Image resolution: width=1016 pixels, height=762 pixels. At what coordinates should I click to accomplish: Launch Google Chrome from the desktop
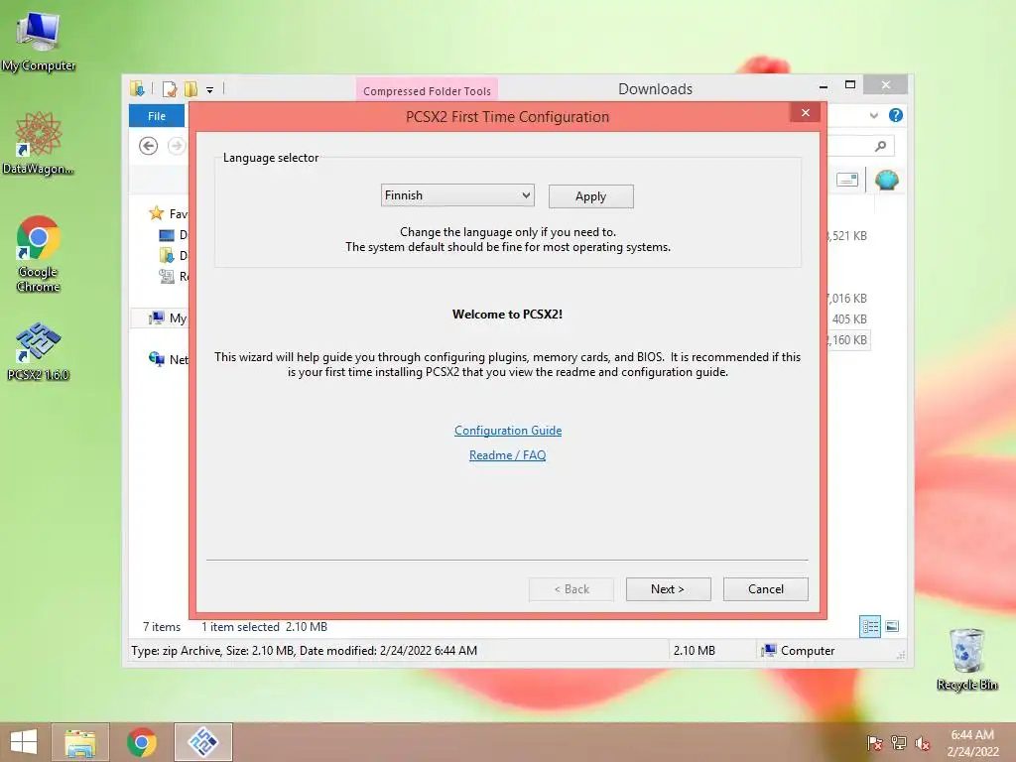pyautogui.click(x=38, y=254)
